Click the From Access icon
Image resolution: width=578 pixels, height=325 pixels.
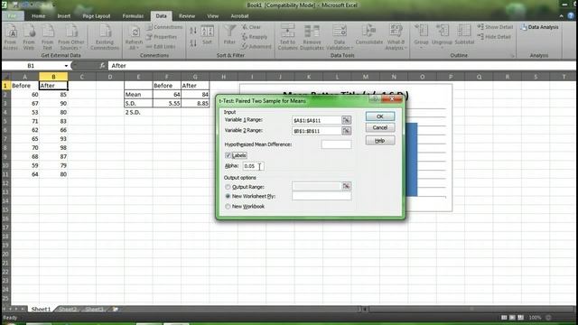[x=11, y=37]
